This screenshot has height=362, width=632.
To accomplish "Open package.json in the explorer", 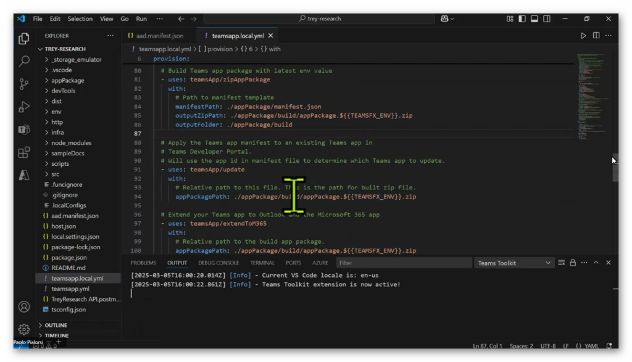I will 69,257.
